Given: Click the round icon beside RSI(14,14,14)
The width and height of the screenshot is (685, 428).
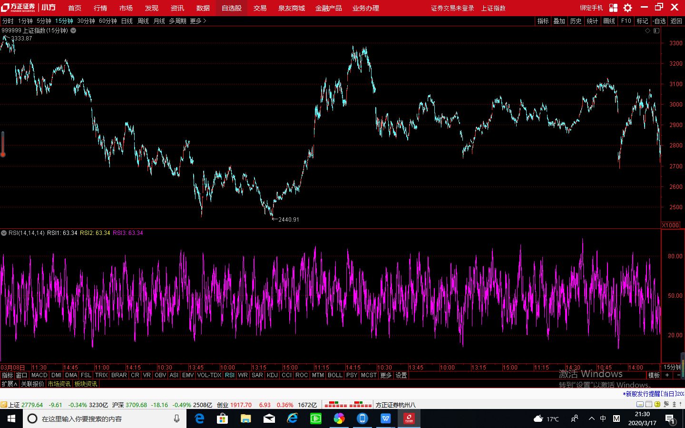Looking at the screenshot, I should click(x=4, y=233).
